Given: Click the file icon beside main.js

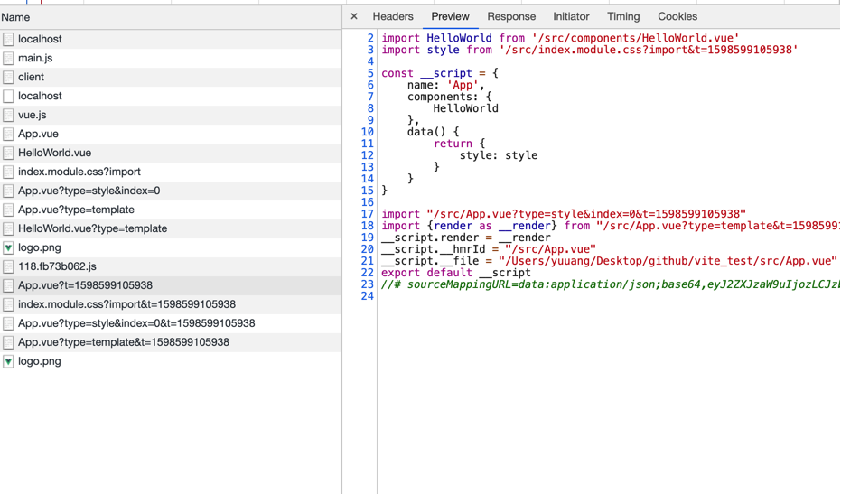Looking at the screenshot, I should coord(8,58).
